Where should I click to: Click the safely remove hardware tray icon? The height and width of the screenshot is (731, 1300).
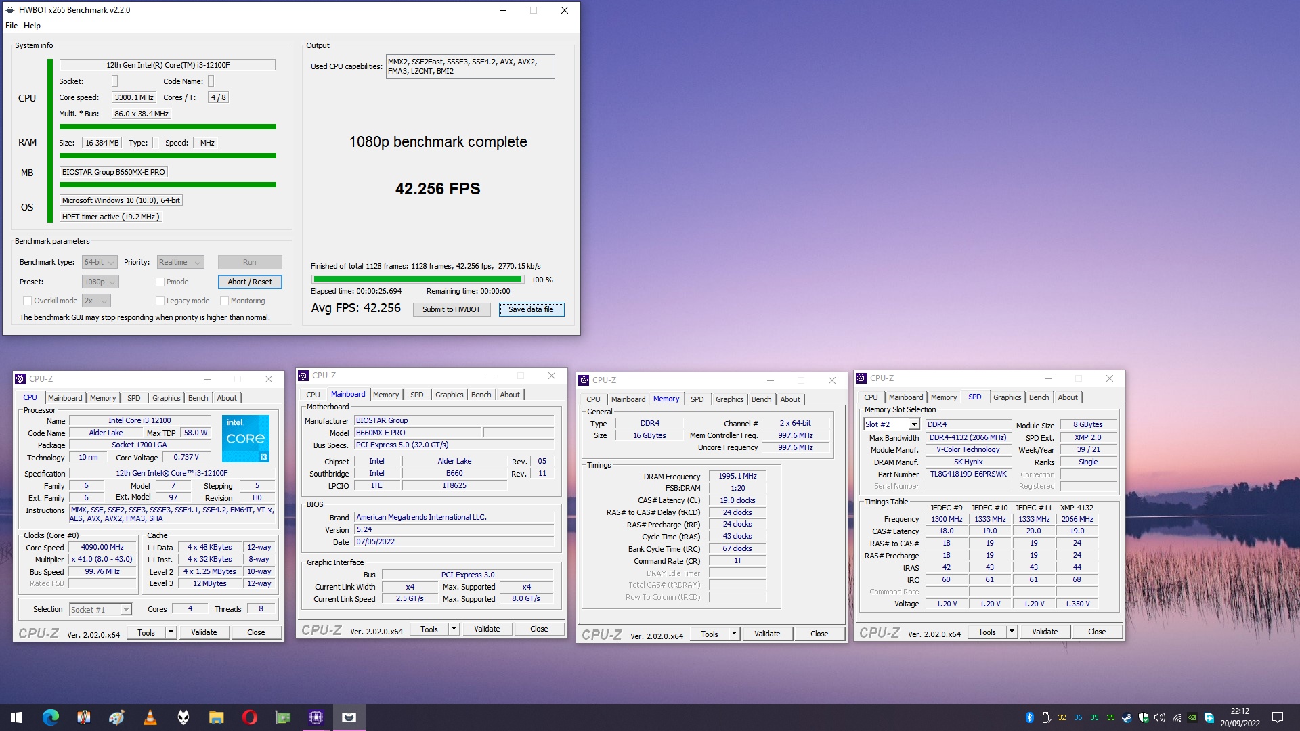(1045, 717)
